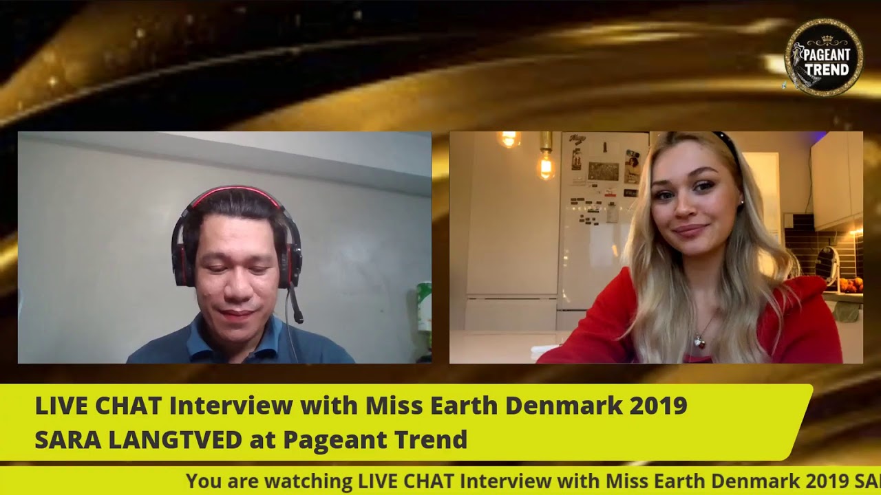The height and width of the screenshot is (495, 881).
Task: Click the scrolling 'You are watching' ticker text
Action: coord(533,481)
